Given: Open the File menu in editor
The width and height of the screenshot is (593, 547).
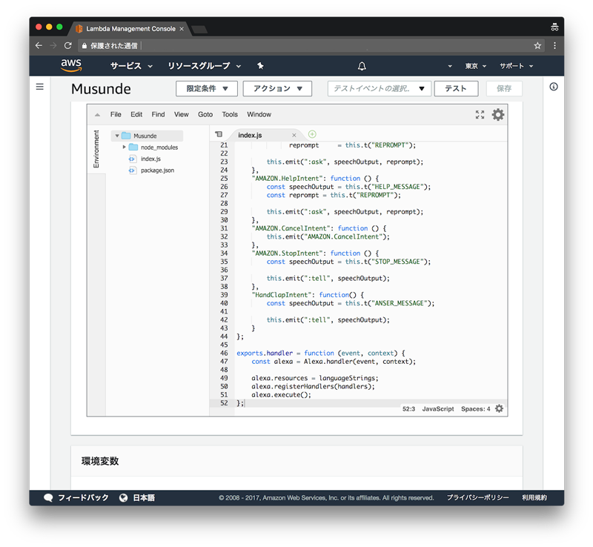Looking at the screenshot, I should 116,114.
